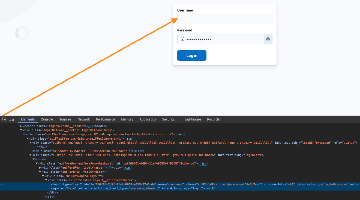360x200 pixels.
Task: Collapse the form element node
Action: click(34, 159)
